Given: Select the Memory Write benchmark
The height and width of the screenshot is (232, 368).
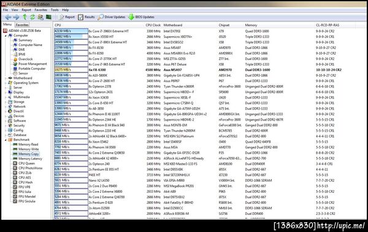Looking at the screenshot, I should 26,149.
